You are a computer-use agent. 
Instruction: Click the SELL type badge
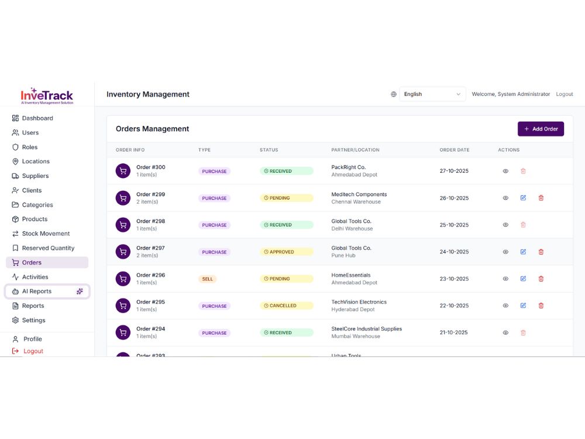click(x=208, y=279)
